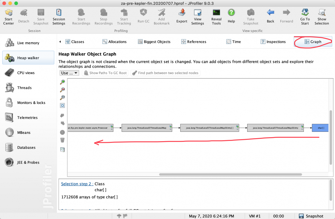This screenshot has height=219, width=335.
Task: Open View Settings
Action: coord(198,17)
